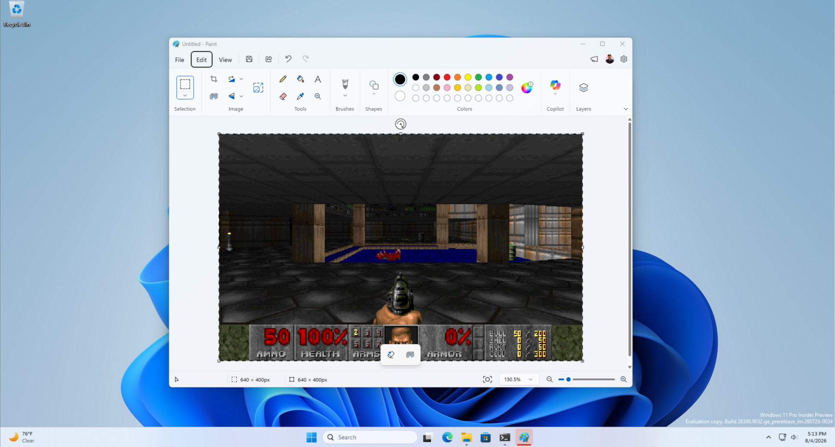The image size is (835, 447).
Task: Open the File menu
Action: point(179,60)
